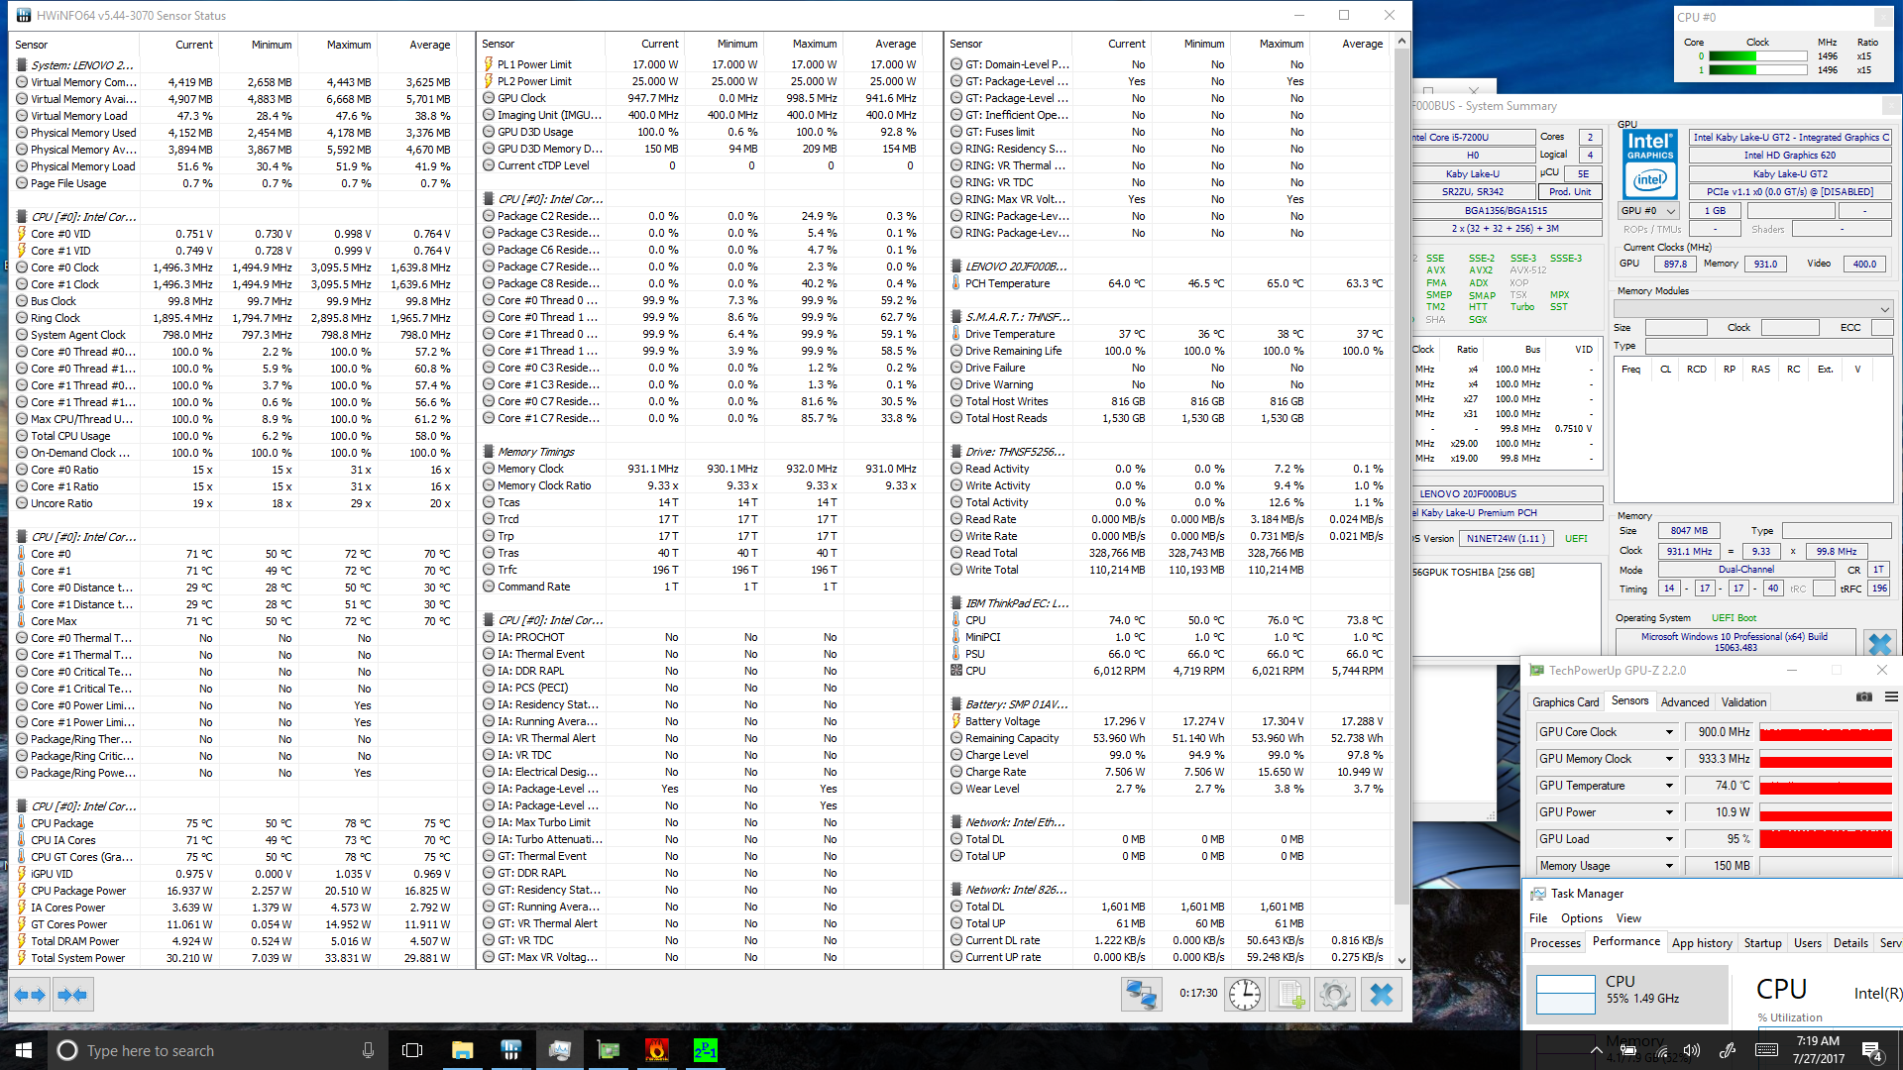
Task: Open the App history tab
Action: [1701, 943]
